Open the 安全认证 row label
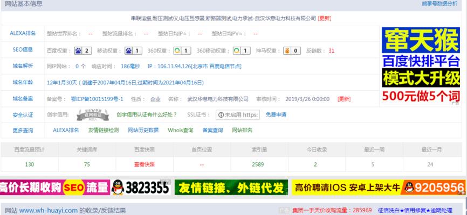The width and height of the screenshot is (467, 215). pyautogui.click(x=23, y=115)
